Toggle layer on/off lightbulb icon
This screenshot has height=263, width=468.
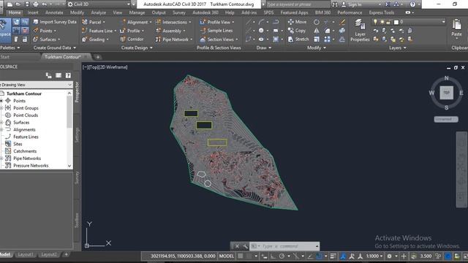(375, 22)
